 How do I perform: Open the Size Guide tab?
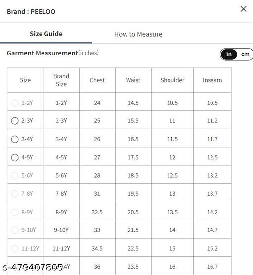46,34
